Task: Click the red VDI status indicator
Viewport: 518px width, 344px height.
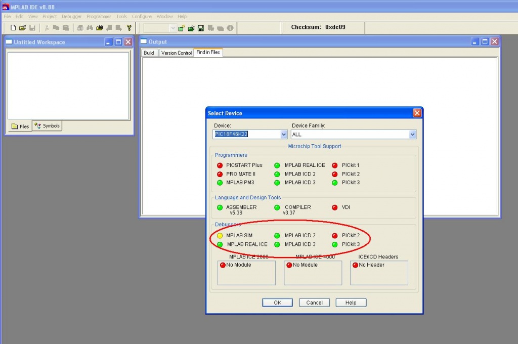Action: pyautogui.click(x=335, y=207)
